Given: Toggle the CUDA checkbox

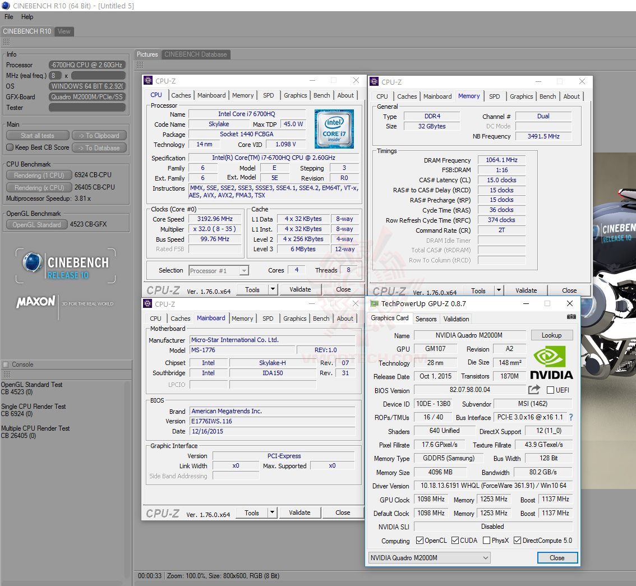Looking at the screenshot, I should point(455,540).
